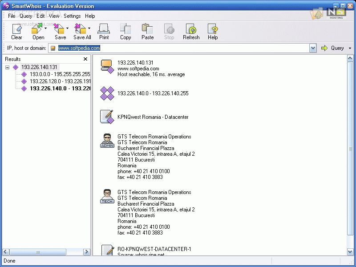356x267 pixels.
Task: Click the Results panel horizontal scrollbar thumb
Action: 38,252
